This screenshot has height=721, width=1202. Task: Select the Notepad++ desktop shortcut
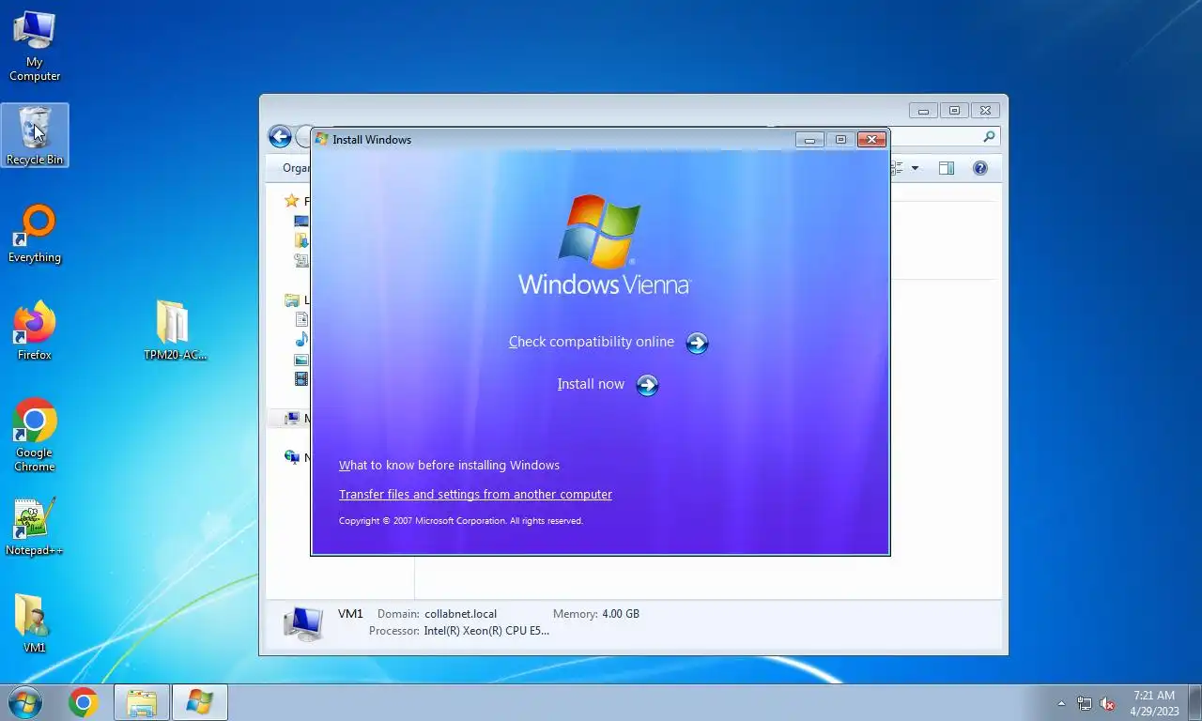tap(35, 528)
